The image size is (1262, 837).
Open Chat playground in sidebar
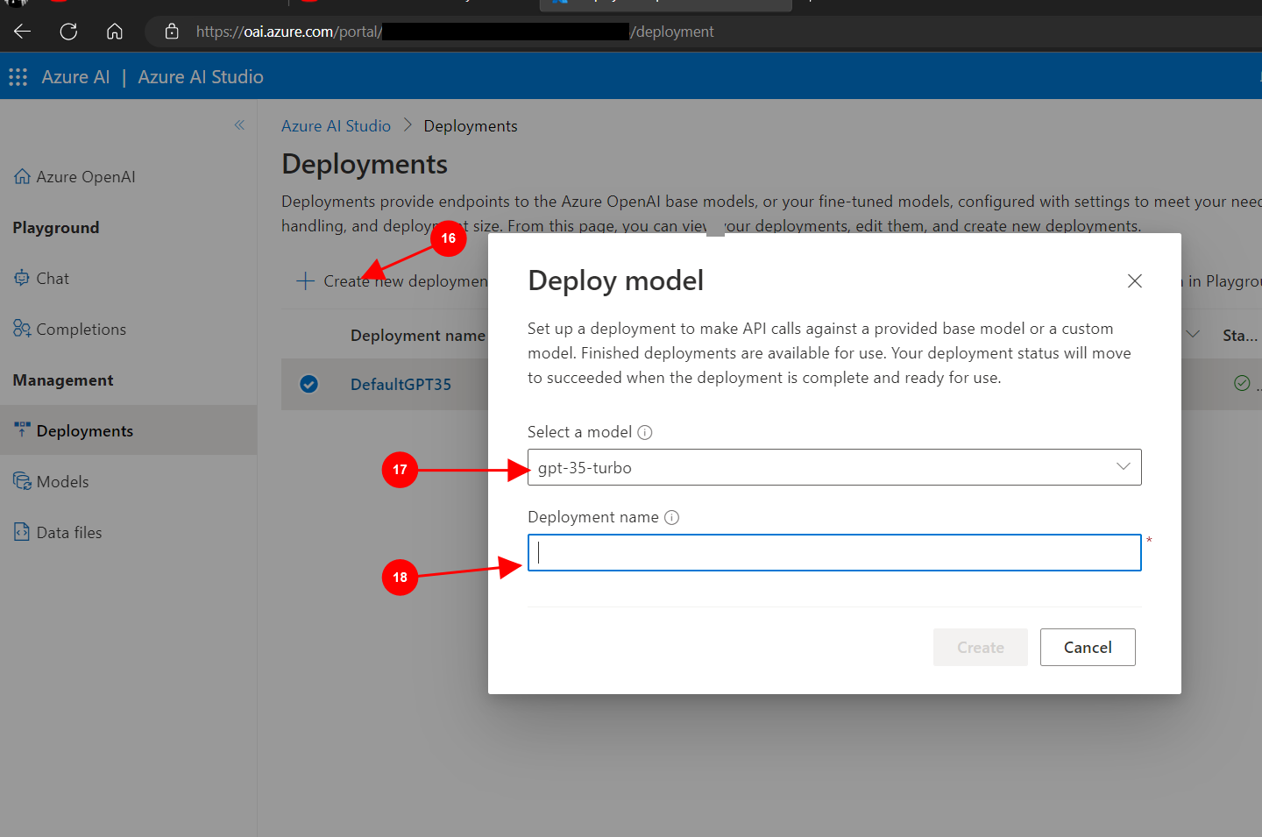pyautogui.click(x=52, y=279)
